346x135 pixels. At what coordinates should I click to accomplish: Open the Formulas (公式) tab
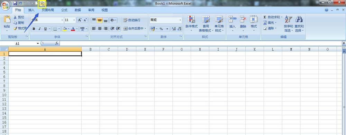click(x=64, y=10)
